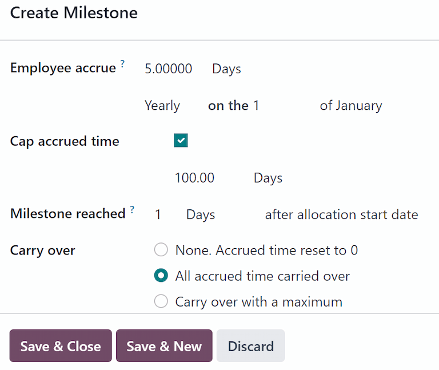Click the Milestone reached help tooltip icon
This screenshot has height=370, width=439.
(132, 210)
